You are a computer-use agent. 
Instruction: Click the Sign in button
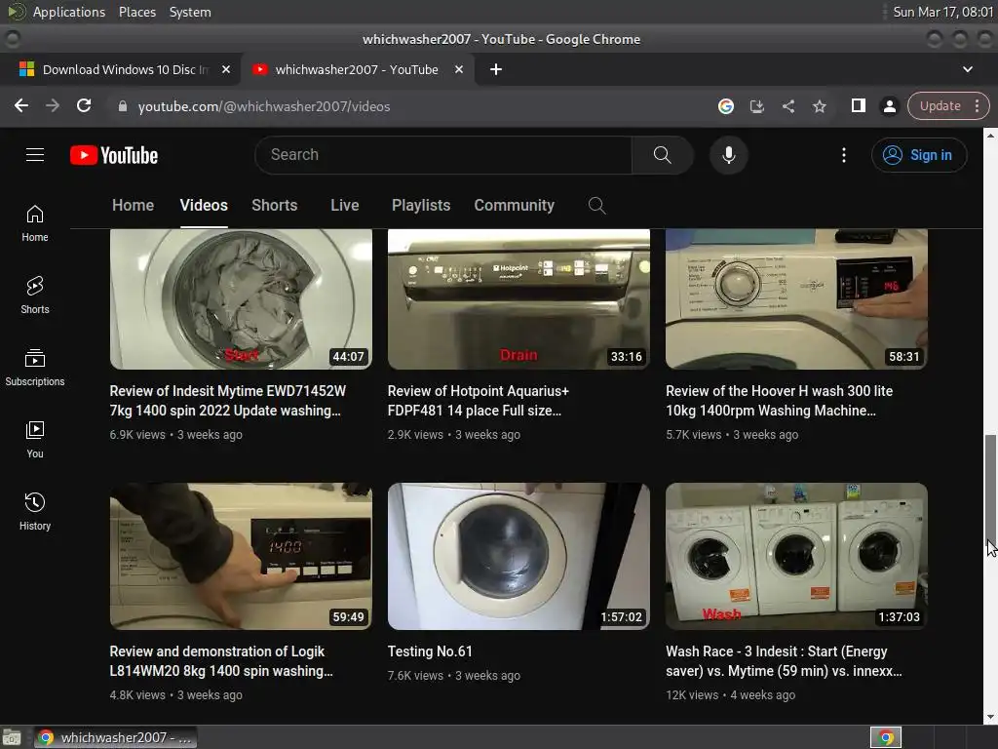[919, 155]
